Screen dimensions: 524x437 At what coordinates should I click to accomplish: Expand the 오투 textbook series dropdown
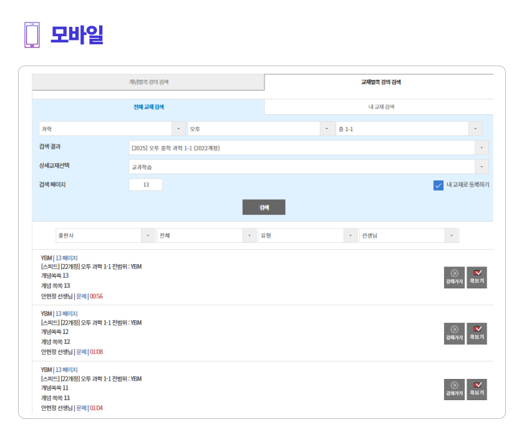click(x=261, y=129)
